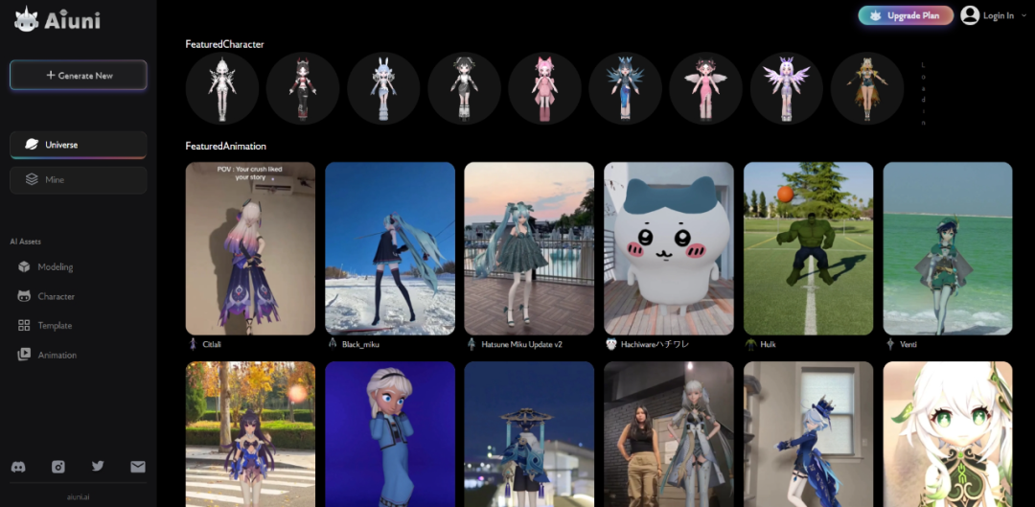Select the blue-haired featured character
1035x507 pixels.
pyautogui.click(x=625, y=88)
